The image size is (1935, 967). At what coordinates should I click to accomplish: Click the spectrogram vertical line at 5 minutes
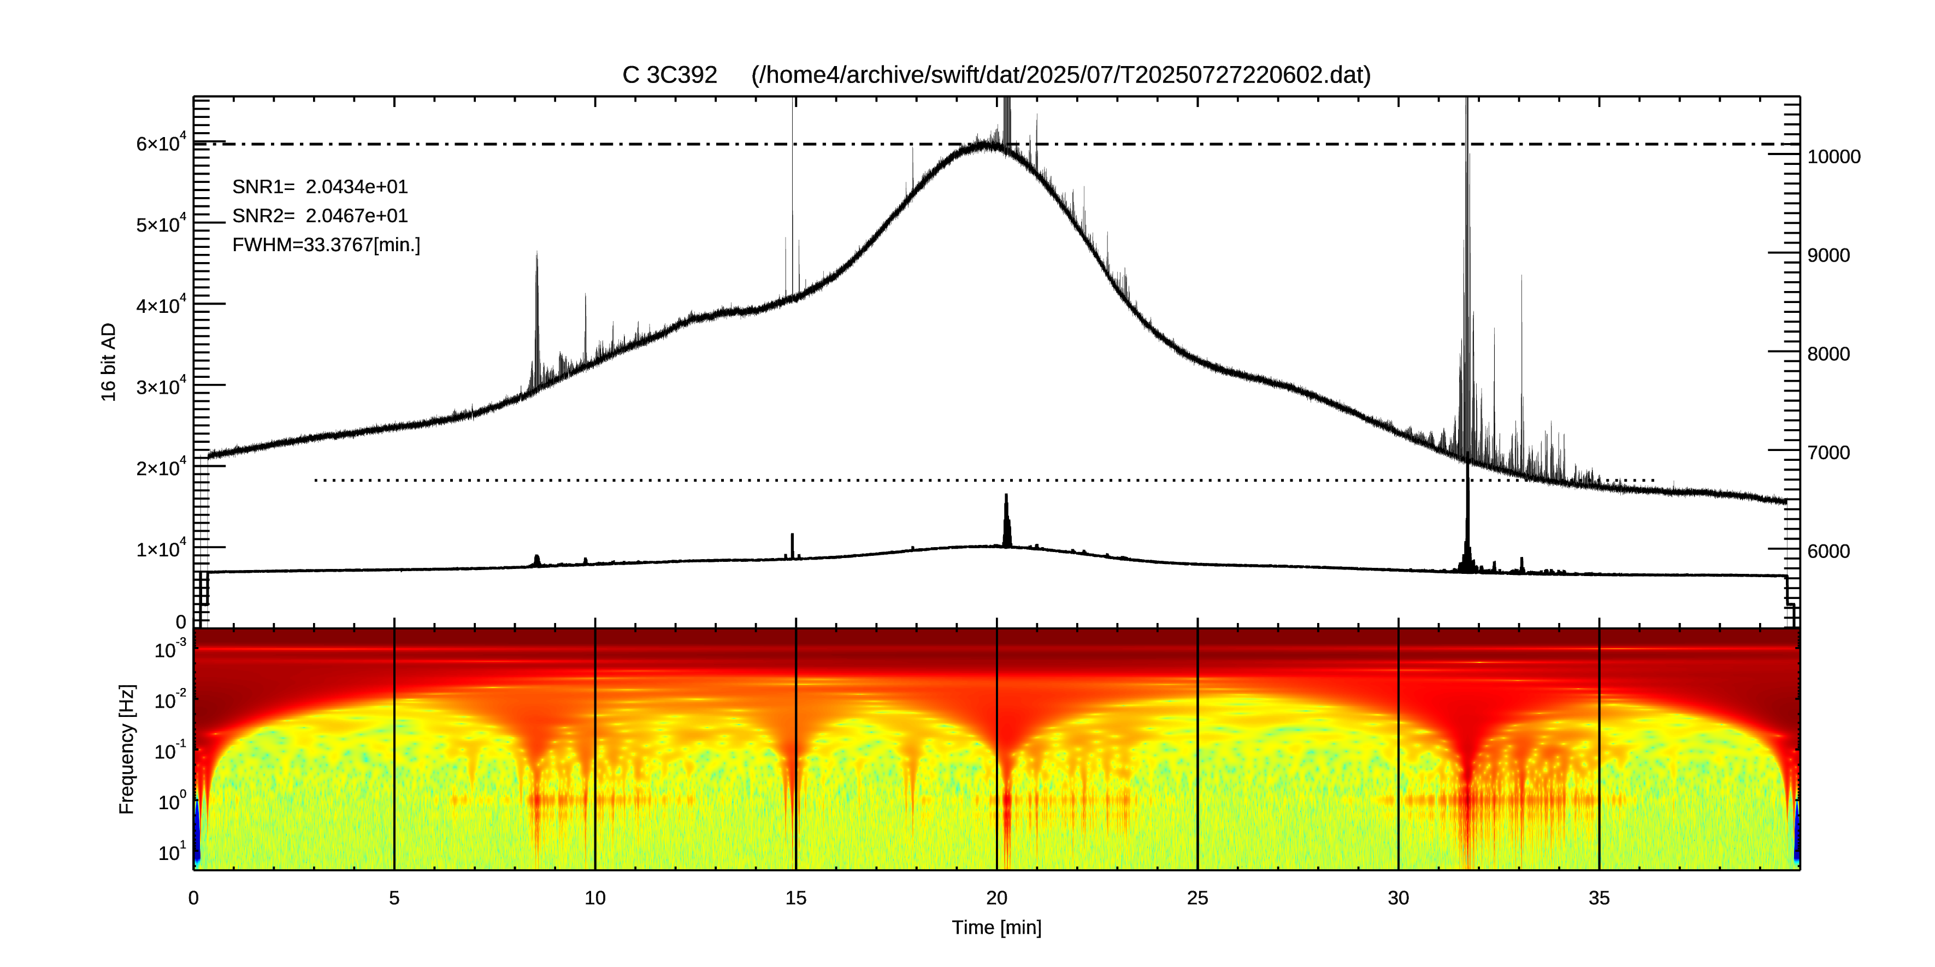pyautogui.click(x=394, y=749)
